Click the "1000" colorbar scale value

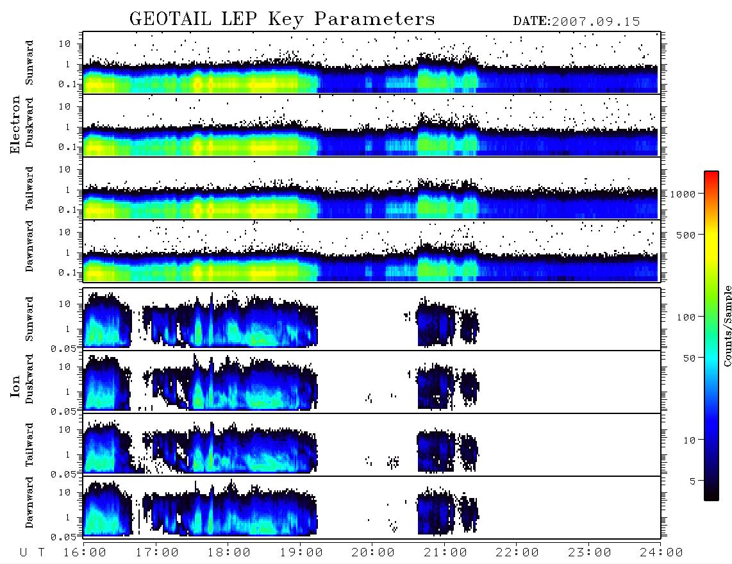(x=683, y=194)
